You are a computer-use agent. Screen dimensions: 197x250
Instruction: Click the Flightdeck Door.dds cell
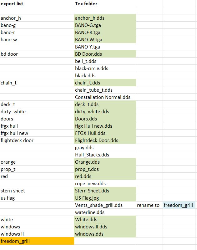tap(105, 140)
